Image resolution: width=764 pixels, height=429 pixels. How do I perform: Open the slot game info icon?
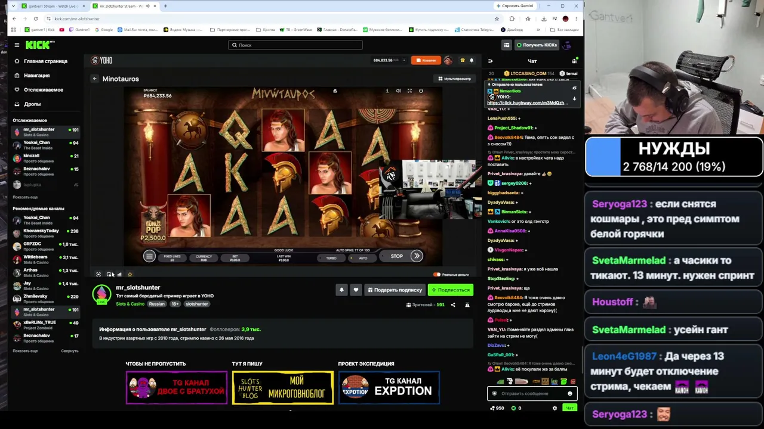[x=387, y=91]
